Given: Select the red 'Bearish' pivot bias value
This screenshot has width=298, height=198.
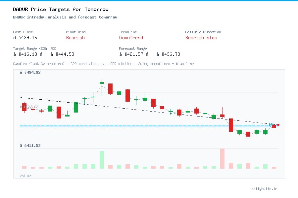Looking at the screenshot, I should pos(75,38).
